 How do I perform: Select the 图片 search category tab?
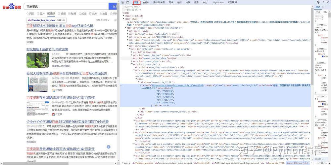[41, 14]
